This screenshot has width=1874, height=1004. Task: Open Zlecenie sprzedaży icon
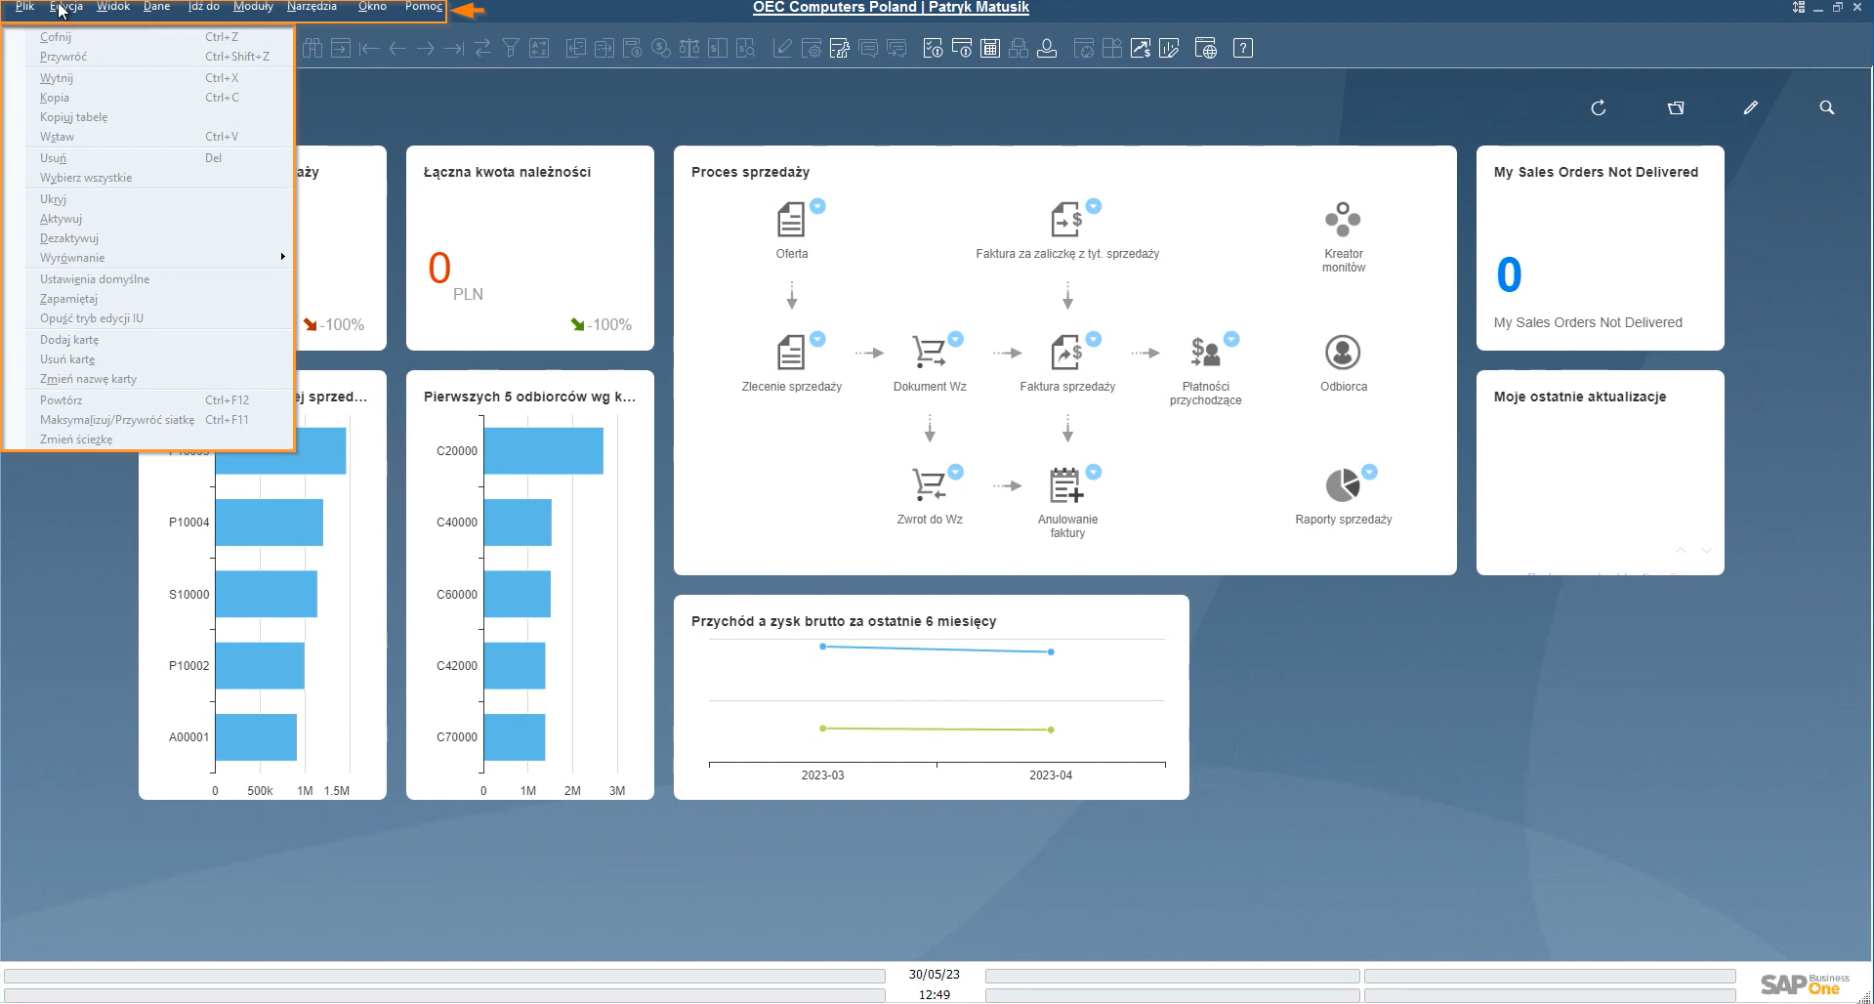click(791, 353)
